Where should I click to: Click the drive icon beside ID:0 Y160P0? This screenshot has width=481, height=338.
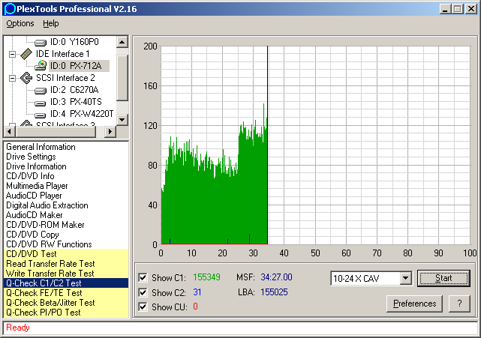pos(41,42)
